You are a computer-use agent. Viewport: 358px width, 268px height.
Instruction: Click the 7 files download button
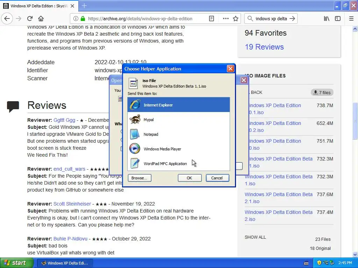[x=322, y=92]
